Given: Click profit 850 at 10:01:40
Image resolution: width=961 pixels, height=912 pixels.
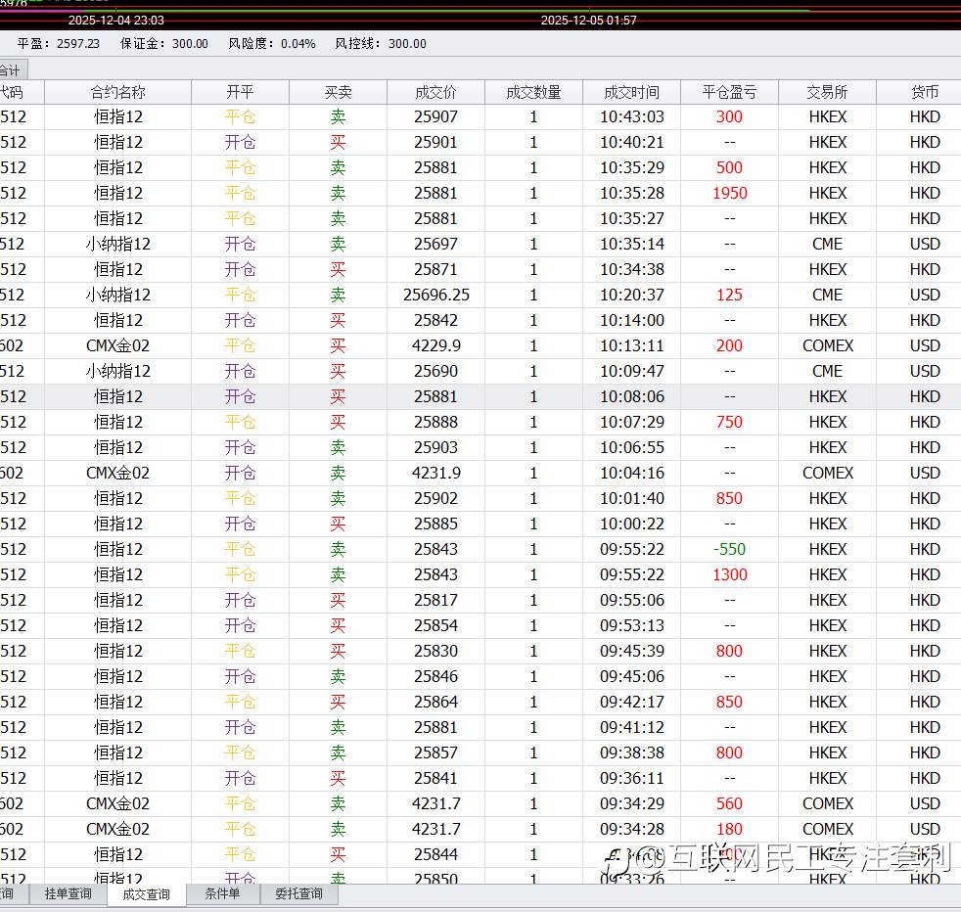Looking at the screenshot, I should (729, 498).
